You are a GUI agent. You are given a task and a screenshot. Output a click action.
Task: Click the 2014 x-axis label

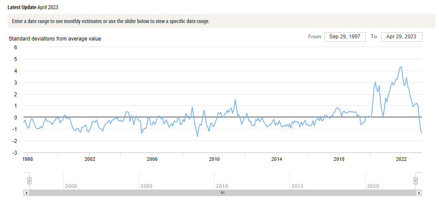point(276,159)
